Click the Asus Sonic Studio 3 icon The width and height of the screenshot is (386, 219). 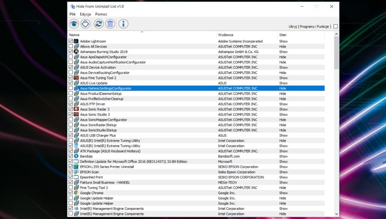(x=76, y=114)
